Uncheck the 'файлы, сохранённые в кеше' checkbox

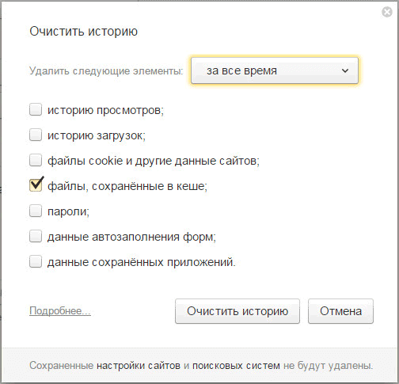[x=36, y=185]
